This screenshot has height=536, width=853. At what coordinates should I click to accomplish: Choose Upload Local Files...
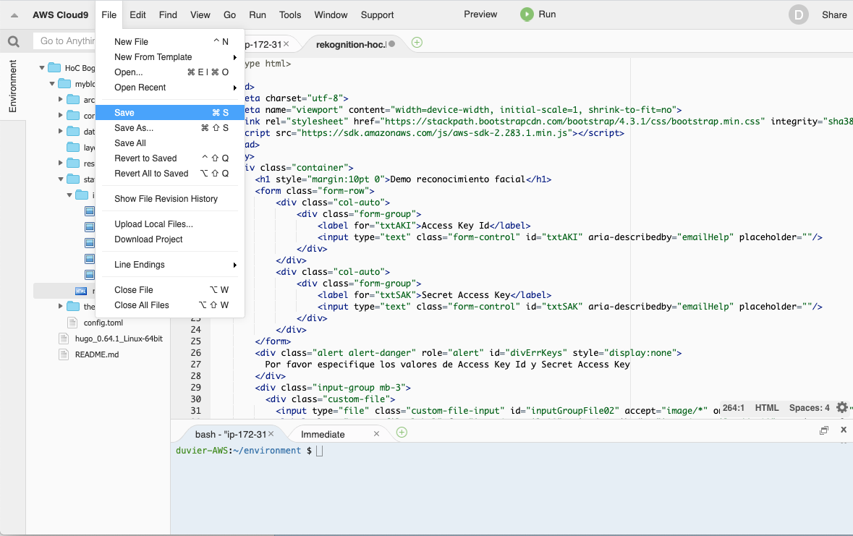(170, 224)
